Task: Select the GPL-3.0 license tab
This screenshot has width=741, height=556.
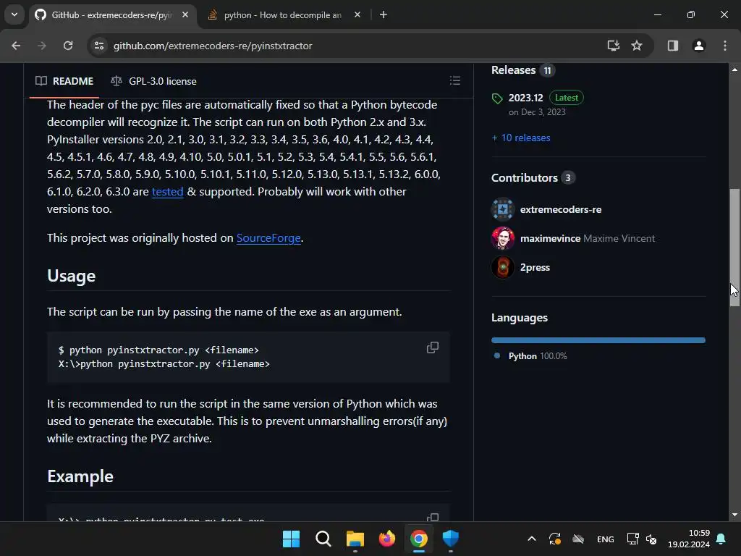Action: 153,81
